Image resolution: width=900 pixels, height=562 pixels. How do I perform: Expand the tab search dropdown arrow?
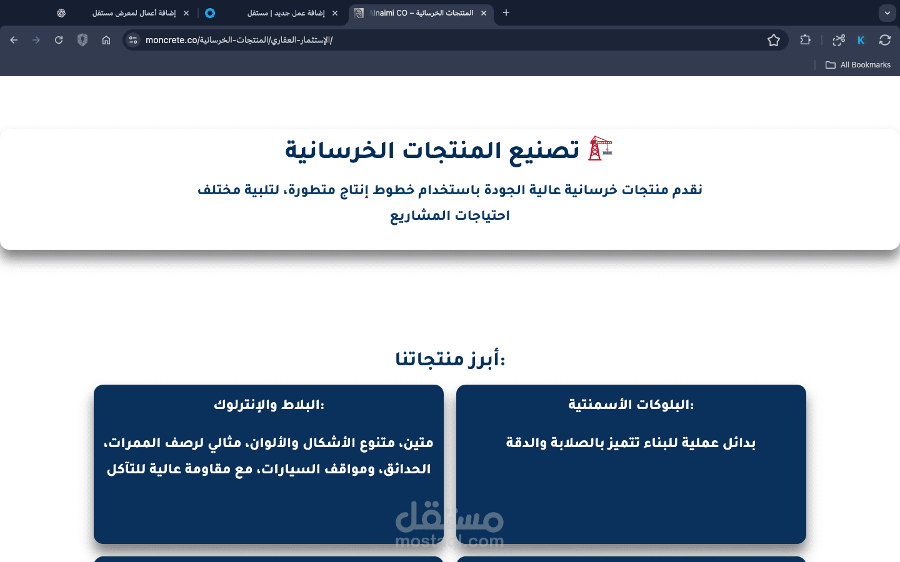(x=887, y=13)
